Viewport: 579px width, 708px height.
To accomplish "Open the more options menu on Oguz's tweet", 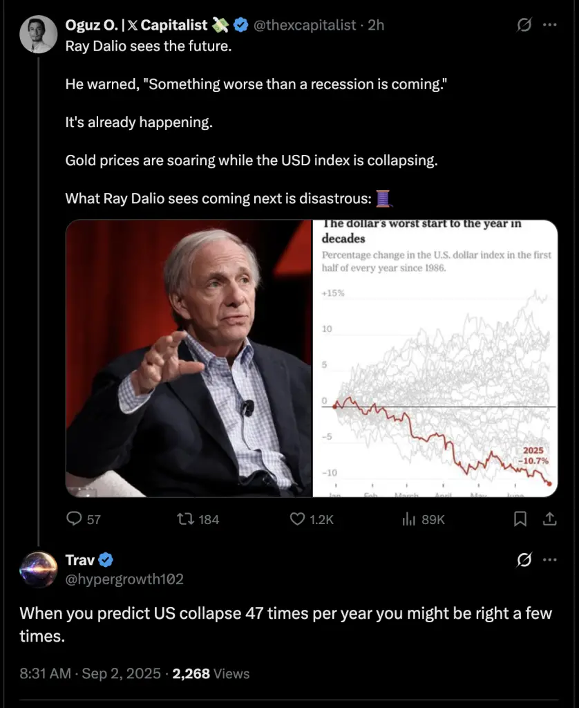I will click(550, 25).
